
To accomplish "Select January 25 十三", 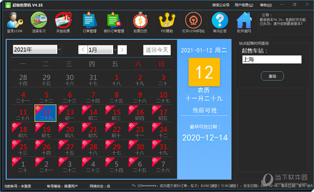I will (23, 148).
